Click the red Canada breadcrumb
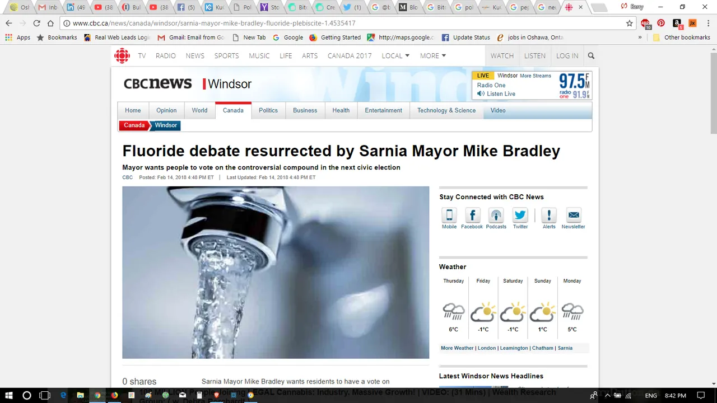The width and height of the screenshot is (717, 403). click(x=134, y=125)
